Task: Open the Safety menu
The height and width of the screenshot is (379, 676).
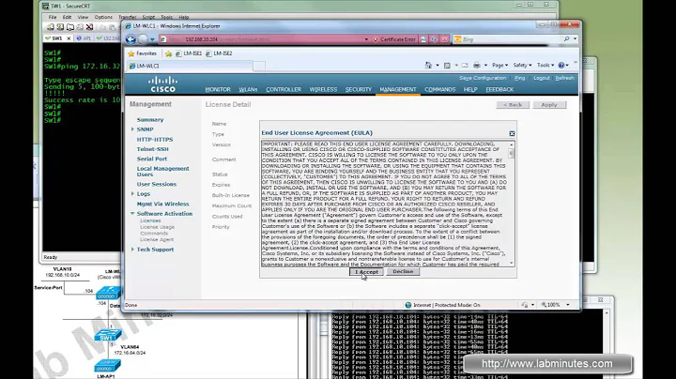Action: 522,66
